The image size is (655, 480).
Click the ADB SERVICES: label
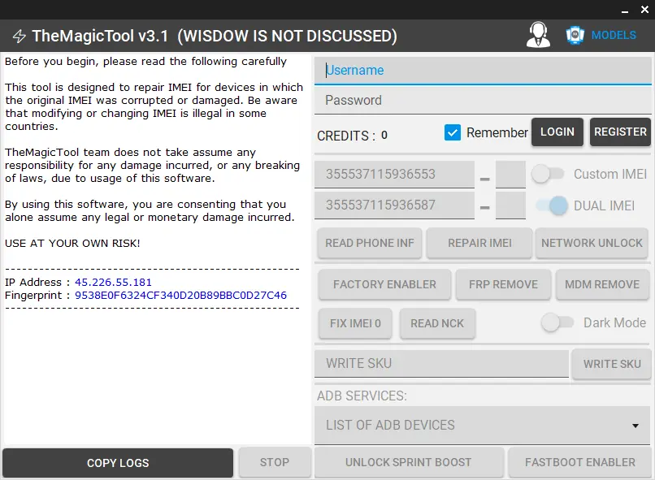362,396
